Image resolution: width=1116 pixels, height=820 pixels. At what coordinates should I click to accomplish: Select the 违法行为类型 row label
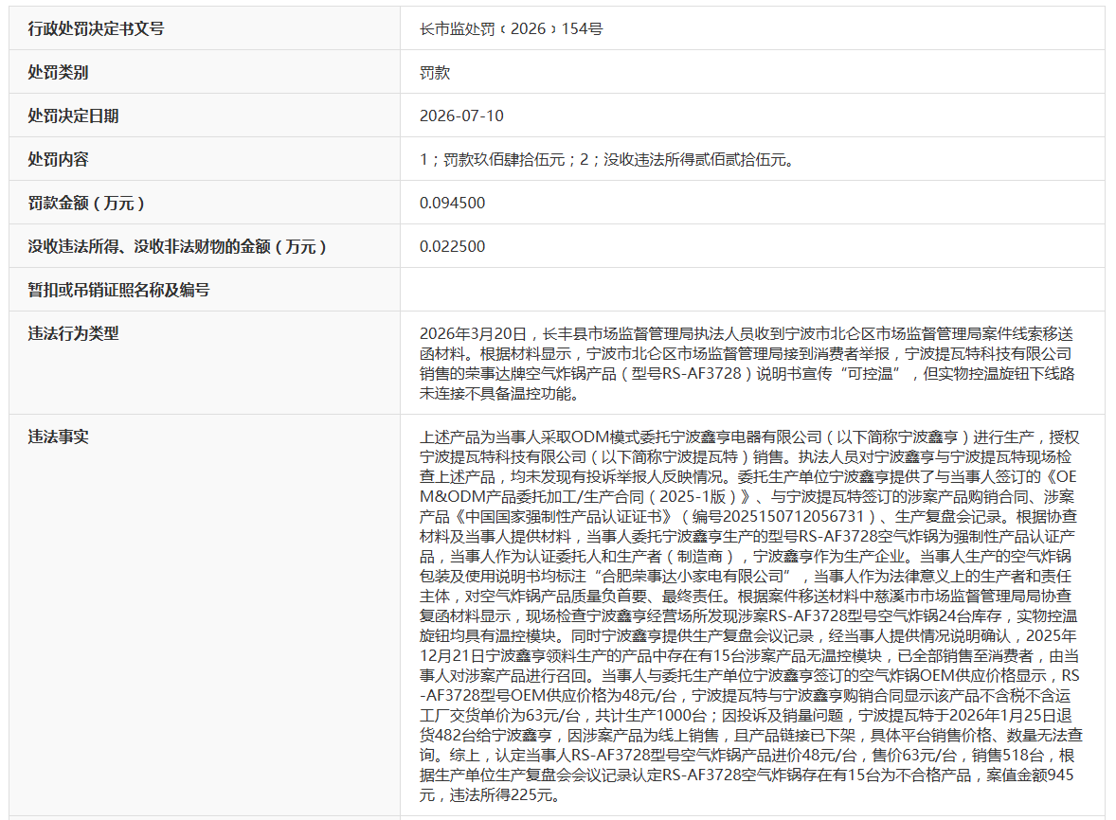(x=73, y=333)
